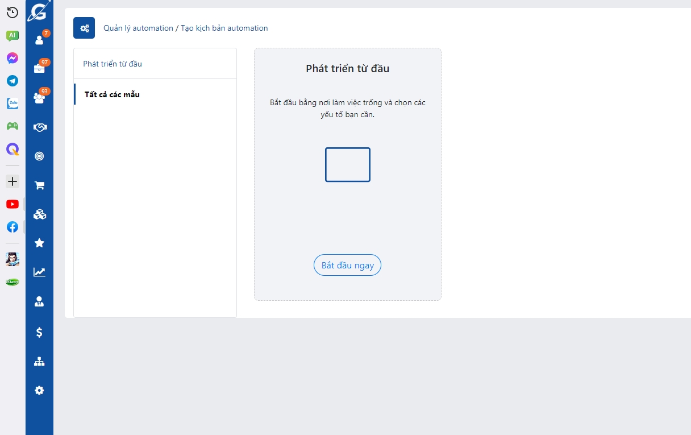Click the "Quản lý automation" breadcrumb link

[138, 28]
